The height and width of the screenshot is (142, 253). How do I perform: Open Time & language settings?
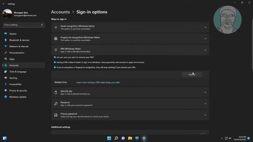coord(24,72)
